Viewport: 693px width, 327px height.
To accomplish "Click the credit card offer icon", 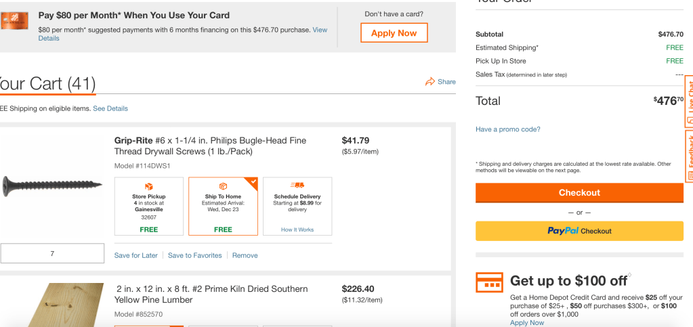I will click(x=489, y=282).
